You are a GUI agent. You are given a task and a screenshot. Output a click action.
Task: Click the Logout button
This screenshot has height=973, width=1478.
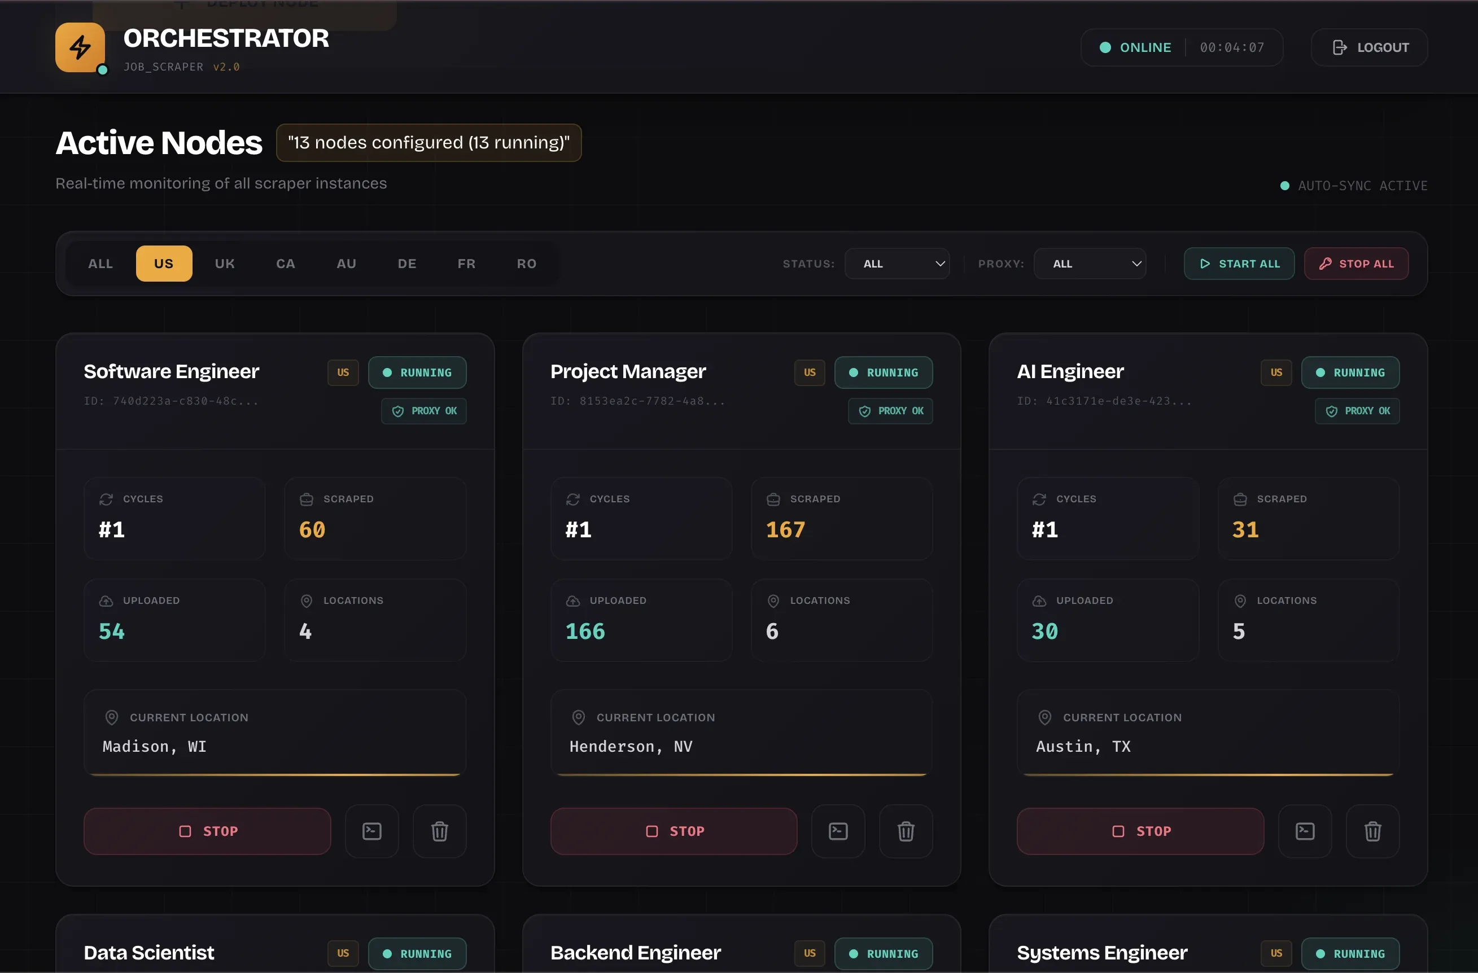(x=1368, y=47)
